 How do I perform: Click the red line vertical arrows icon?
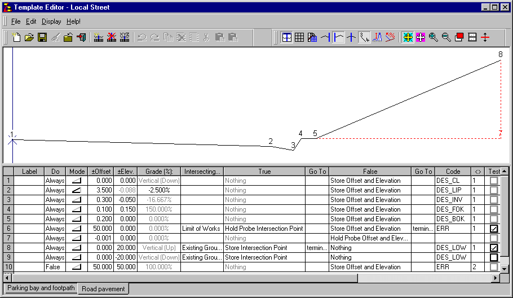tap(485, 37)
